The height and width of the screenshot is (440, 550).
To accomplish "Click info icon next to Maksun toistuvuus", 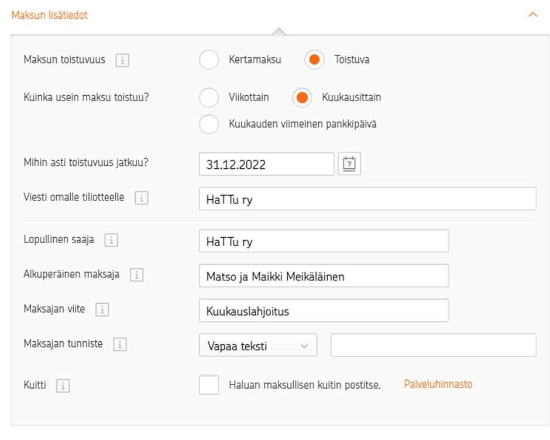I will (122, 60).
